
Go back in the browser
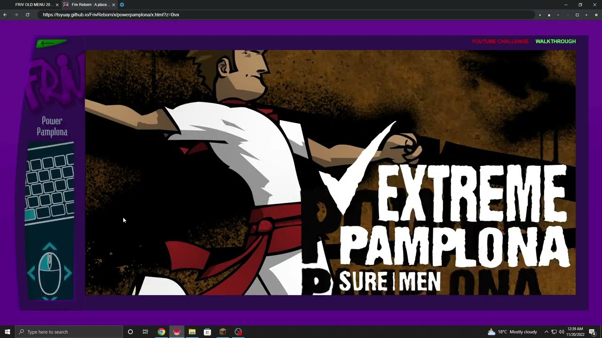click(x=5, y=15)
